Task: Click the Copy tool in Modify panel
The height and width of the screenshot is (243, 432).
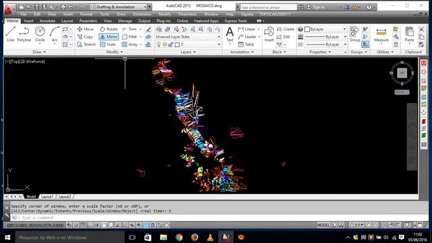Action: click(85, 36)
